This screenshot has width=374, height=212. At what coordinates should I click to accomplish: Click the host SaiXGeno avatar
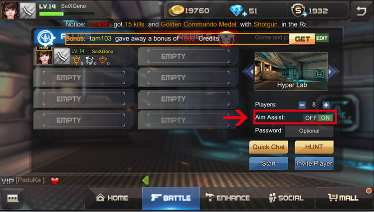click(44, 57)
